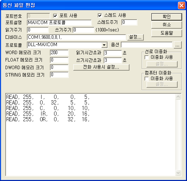The image size is (187, 181).
Task: Click the 포트설명 MAXCOM 프로토콜 field
Action: (59, 23)
